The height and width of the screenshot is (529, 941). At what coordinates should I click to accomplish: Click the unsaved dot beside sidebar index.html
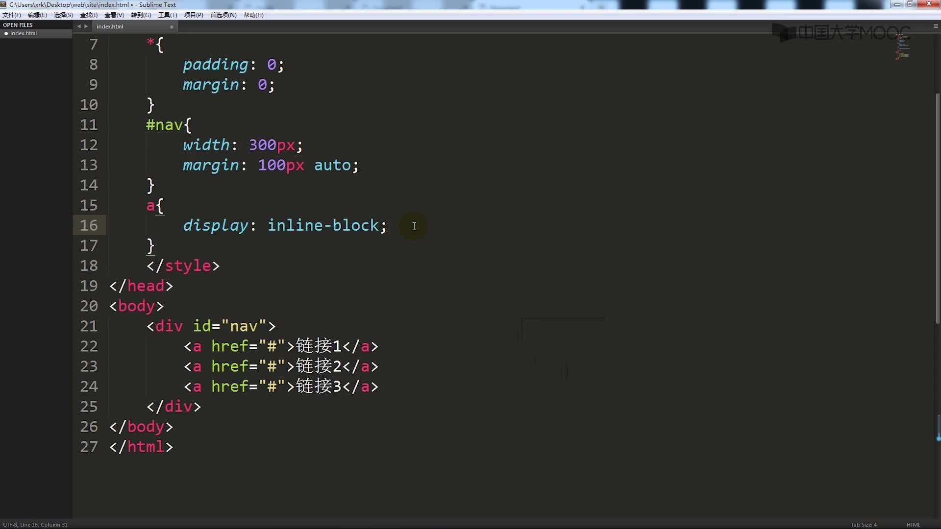(x=6, y=34)
